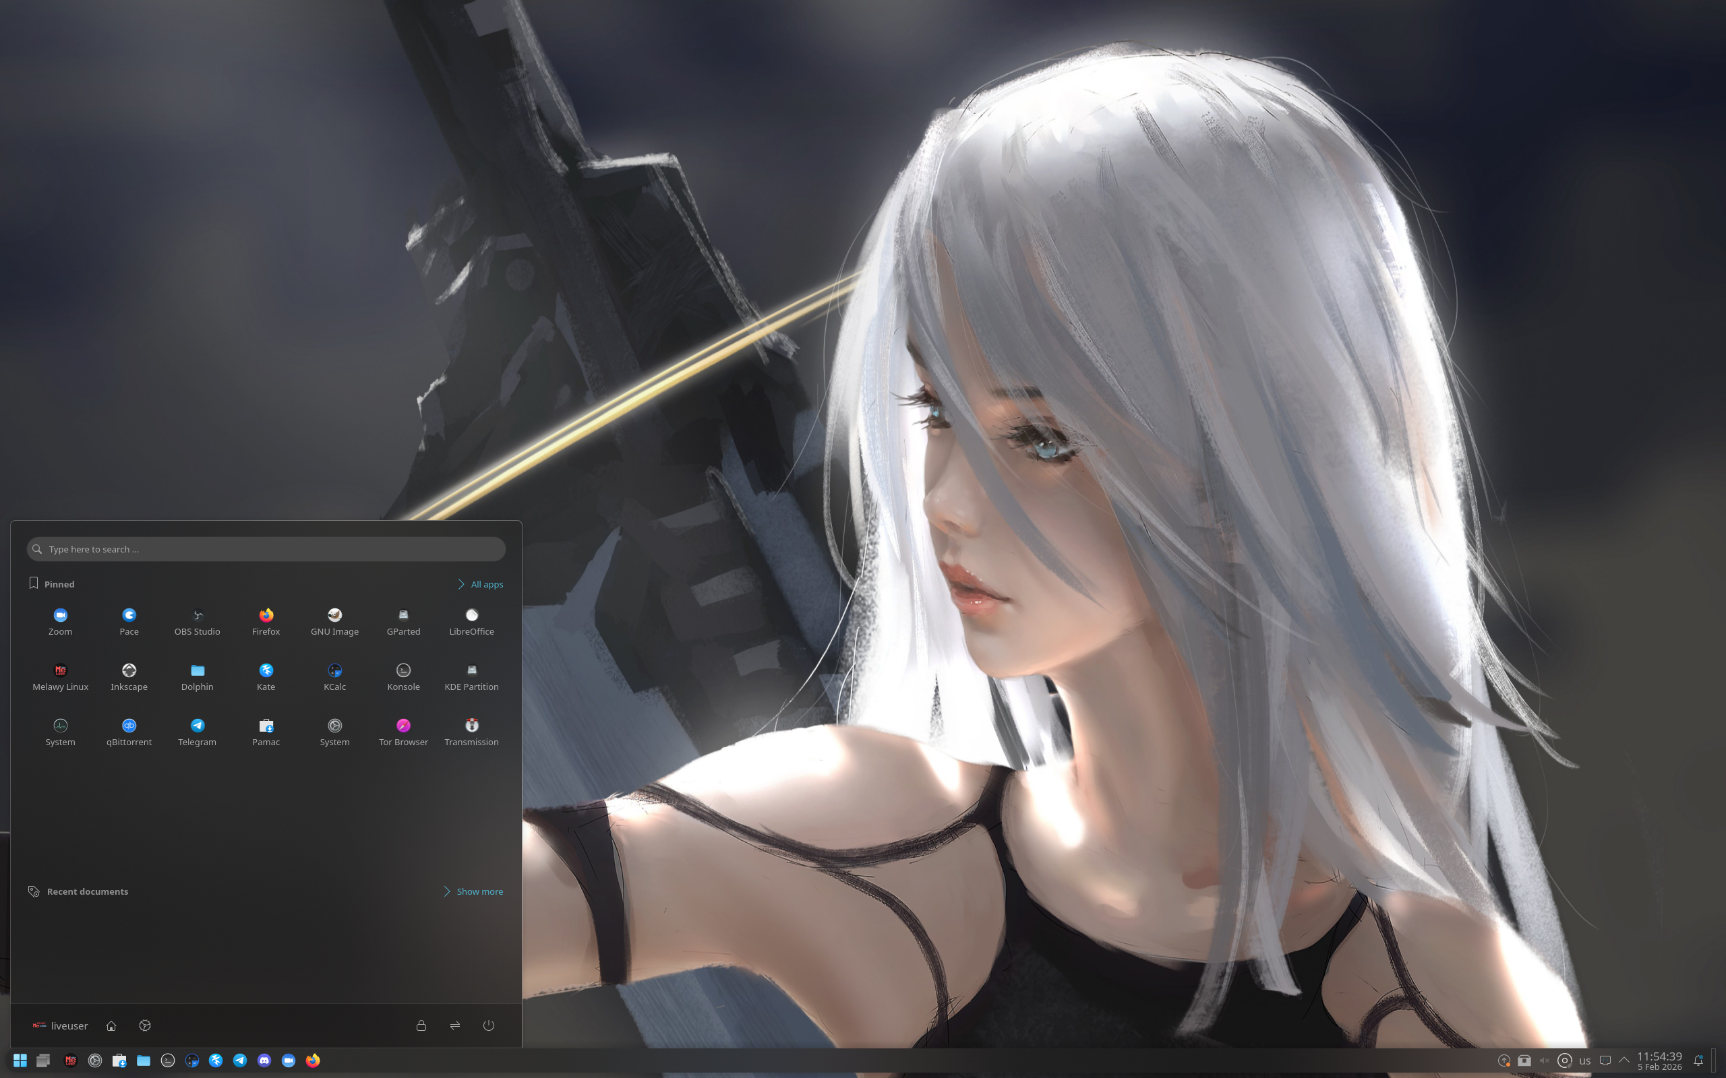Image resolution: width=1726 pixels, height=1078 pixels.
Task: Click the 'Type here to search' field
Action: [266, 549]
